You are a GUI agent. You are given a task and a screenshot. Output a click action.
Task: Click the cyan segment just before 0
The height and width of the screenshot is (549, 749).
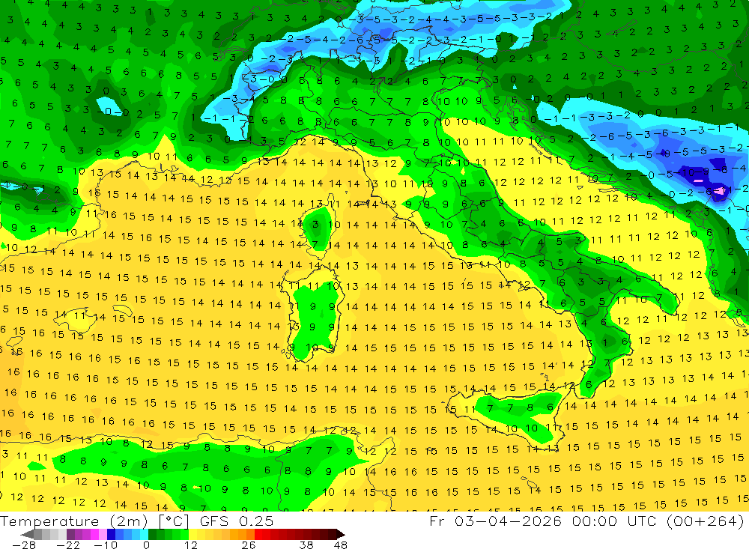(144, 534)
